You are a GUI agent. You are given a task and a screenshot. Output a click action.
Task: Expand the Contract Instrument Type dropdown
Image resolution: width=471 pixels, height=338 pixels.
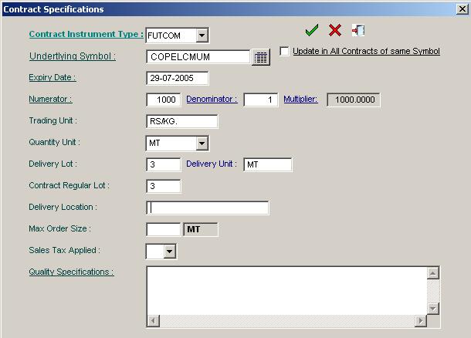[x=202, y=35]
